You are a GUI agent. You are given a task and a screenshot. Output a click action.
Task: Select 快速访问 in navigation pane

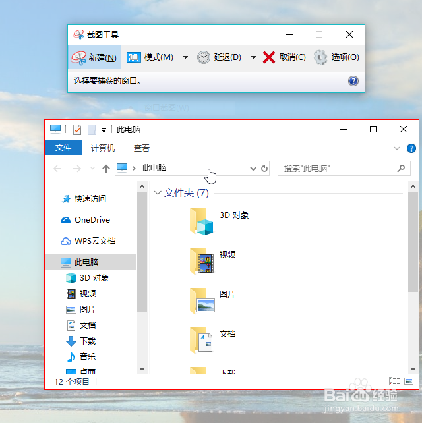[84, 199]
